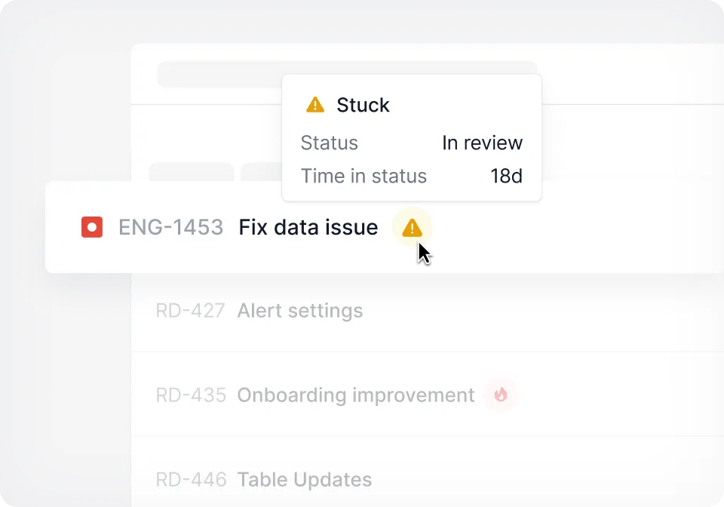Click the Time in status label
Screen dimensions: 724x507
click(x=364, y=177)
